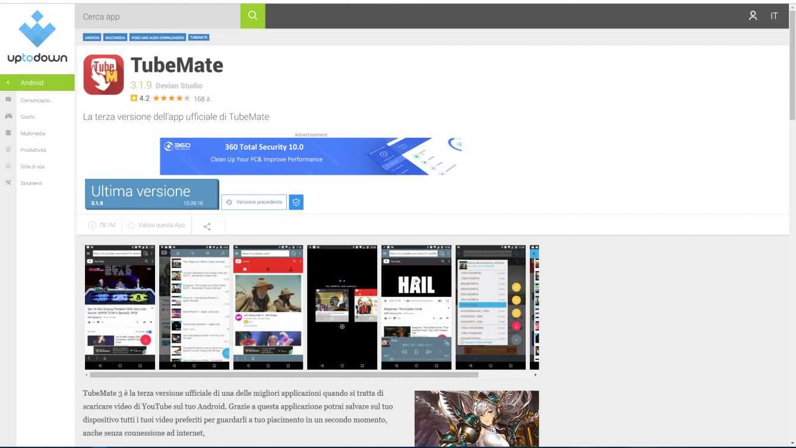
Task: Open the fourth black multitasking screenshot
Action: (x=342, y=307)
